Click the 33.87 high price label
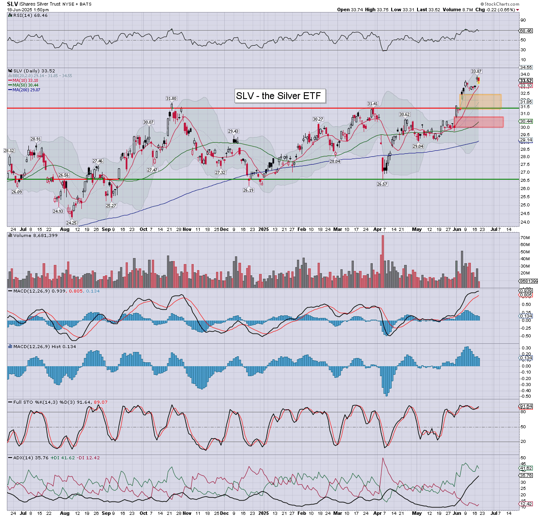Image resolution: width=538 pixels, height=517 pixels. [x=476, y=71]
